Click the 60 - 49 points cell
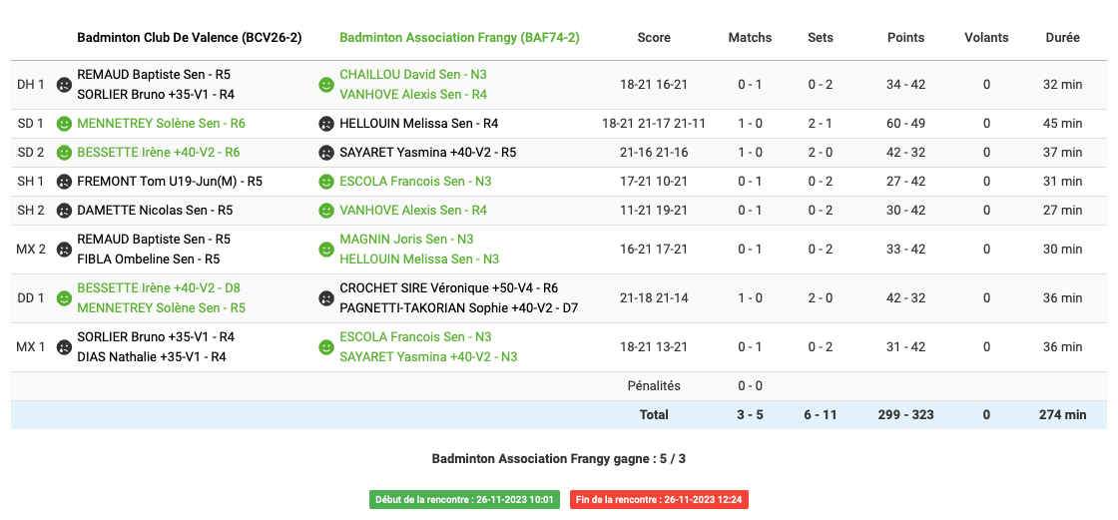Screen dimensions: 1118x520 pos(905,124)
